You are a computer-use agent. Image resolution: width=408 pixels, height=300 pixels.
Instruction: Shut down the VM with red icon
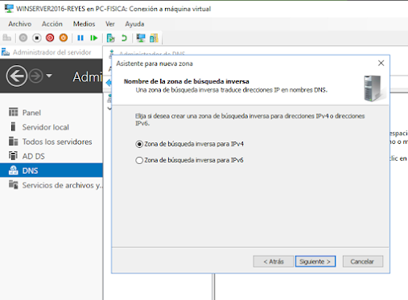pos(50,38)
